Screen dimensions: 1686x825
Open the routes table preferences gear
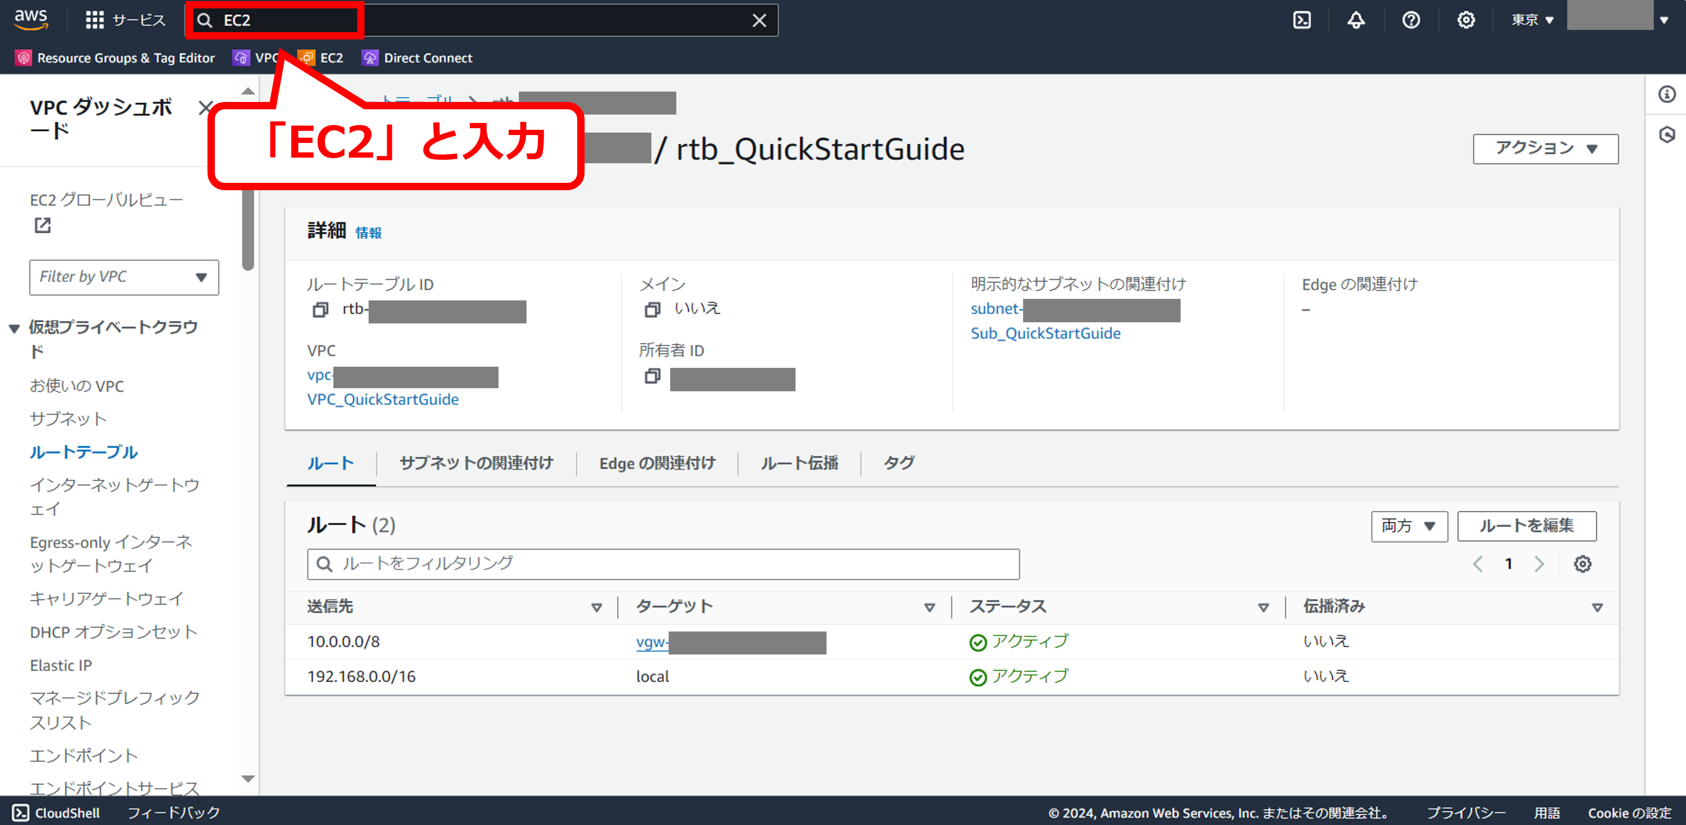[x=1583, y=564]
